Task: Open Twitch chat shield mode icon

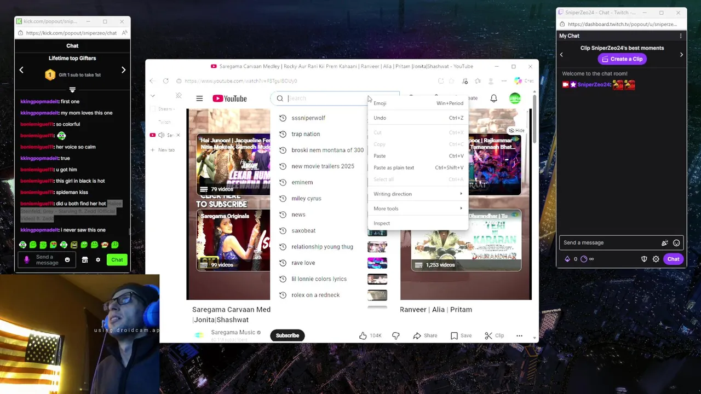Action: (x=645, y=259)
